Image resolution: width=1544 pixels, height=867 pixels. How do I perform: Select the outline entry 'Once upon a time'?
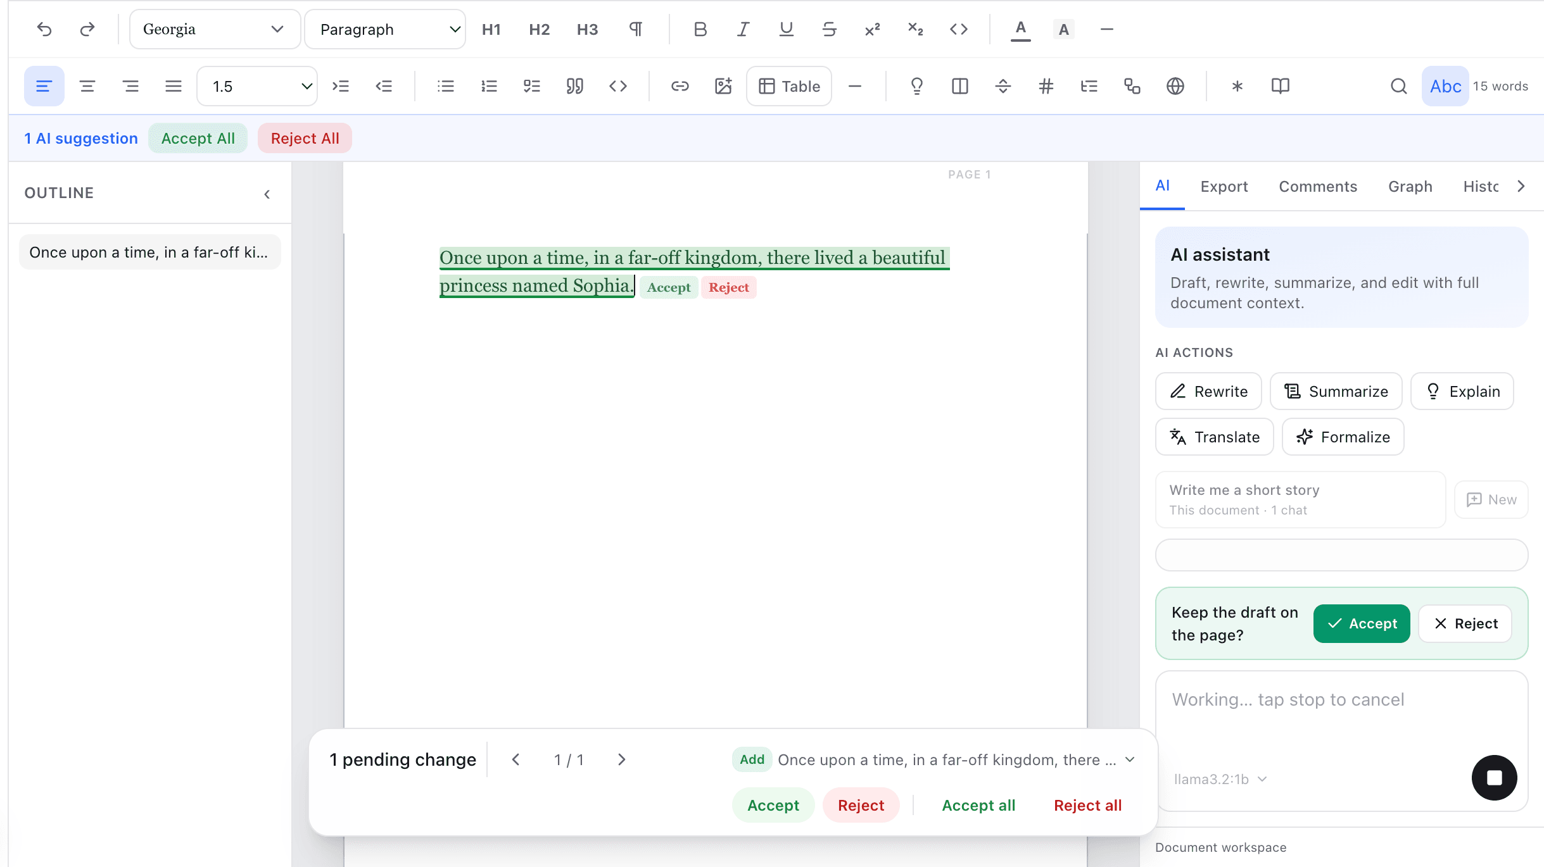point(150,253)
